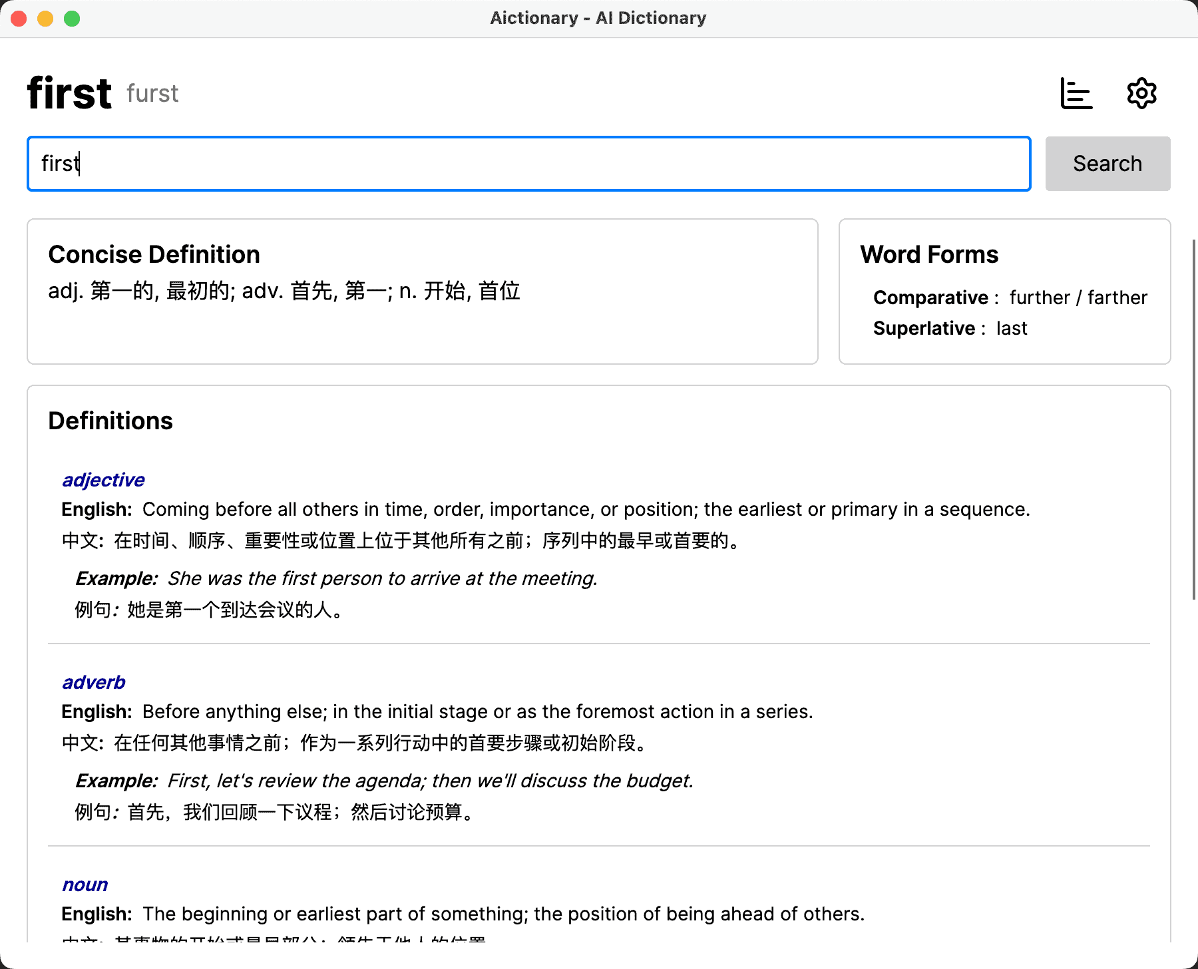Click inside the search input field
Viewport: 1198px width, 969px height.
(526, 163)
